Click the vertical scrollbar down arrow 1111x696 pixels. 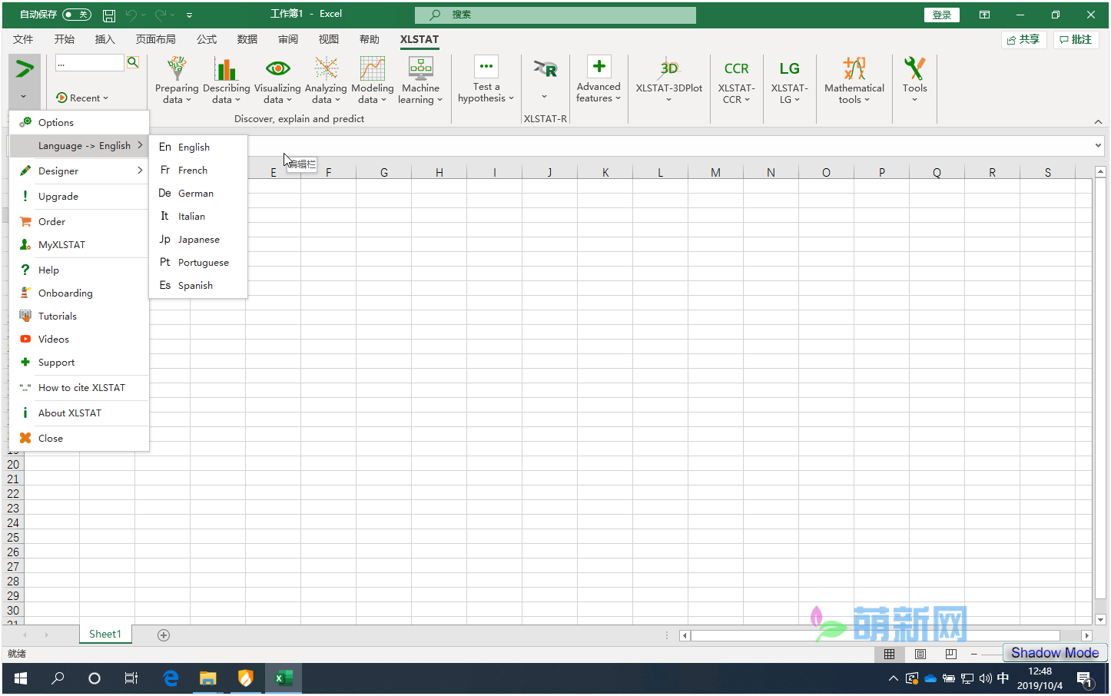[1100, 619]
